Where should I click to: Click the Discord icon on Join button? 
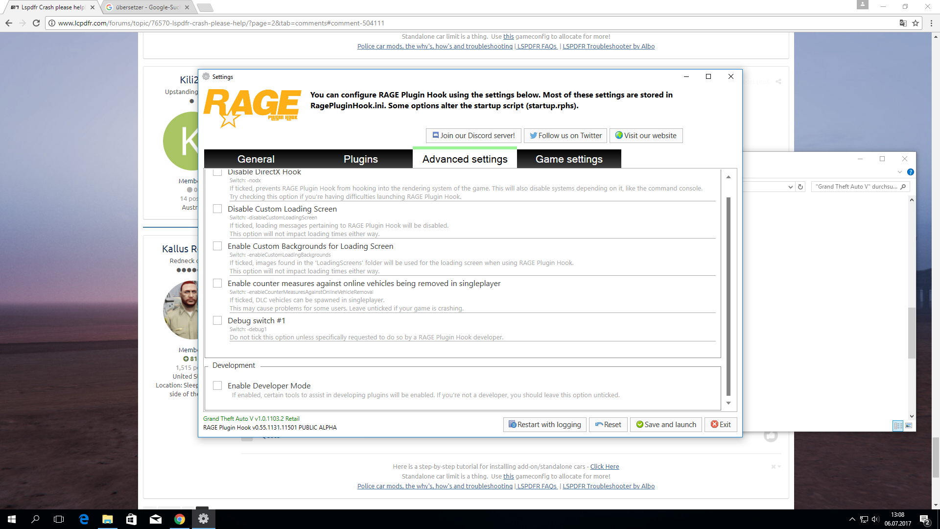pyautogui.click(x=435, y=135)
